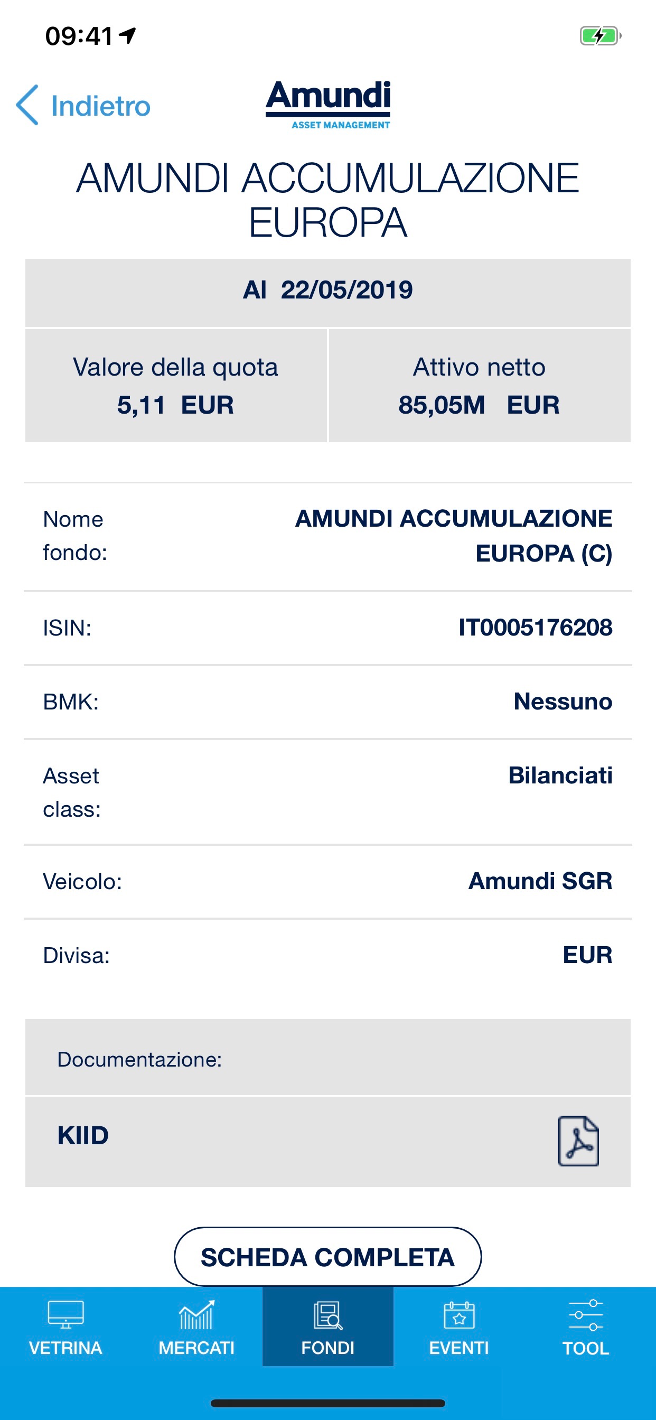The height and width of the screenshot is (1420, 656).
Task: Tap the Valore della quota box
Action: [176, 386]
